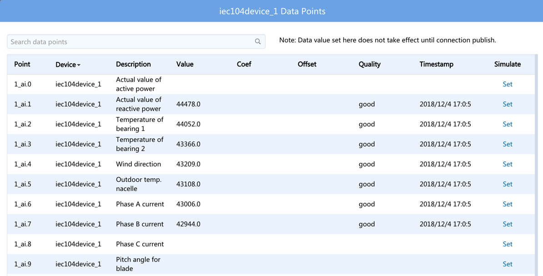Click value 43108.0
This screenshot has height=276, width=543.
(188, 184)
